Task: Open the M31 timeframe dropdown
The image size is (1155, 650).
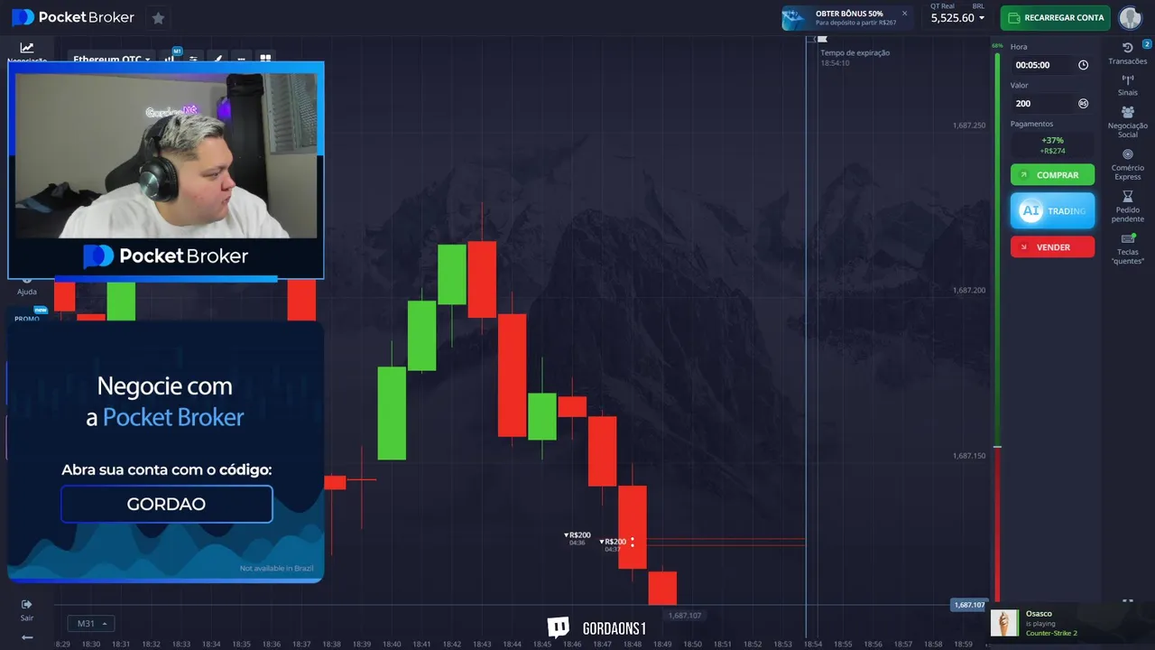Action: (x=90, y=624)
